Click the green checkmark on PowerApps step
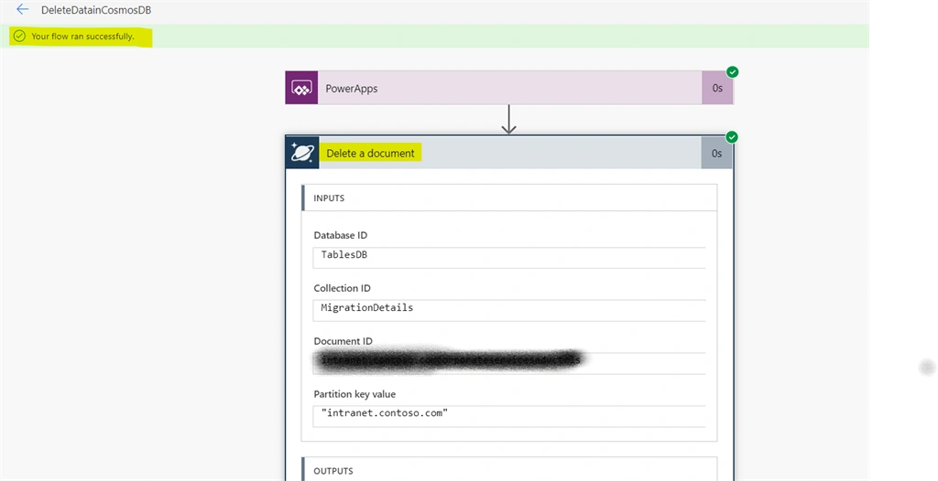 pyautogui.click(x=732, y=72)
